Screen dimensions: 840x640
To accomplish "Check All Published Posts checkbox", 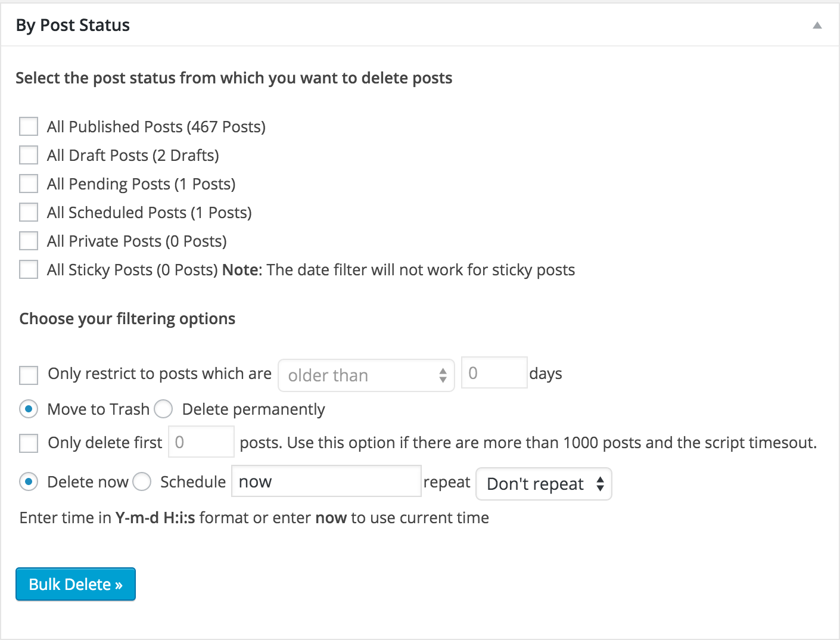I will coord(29,126).
